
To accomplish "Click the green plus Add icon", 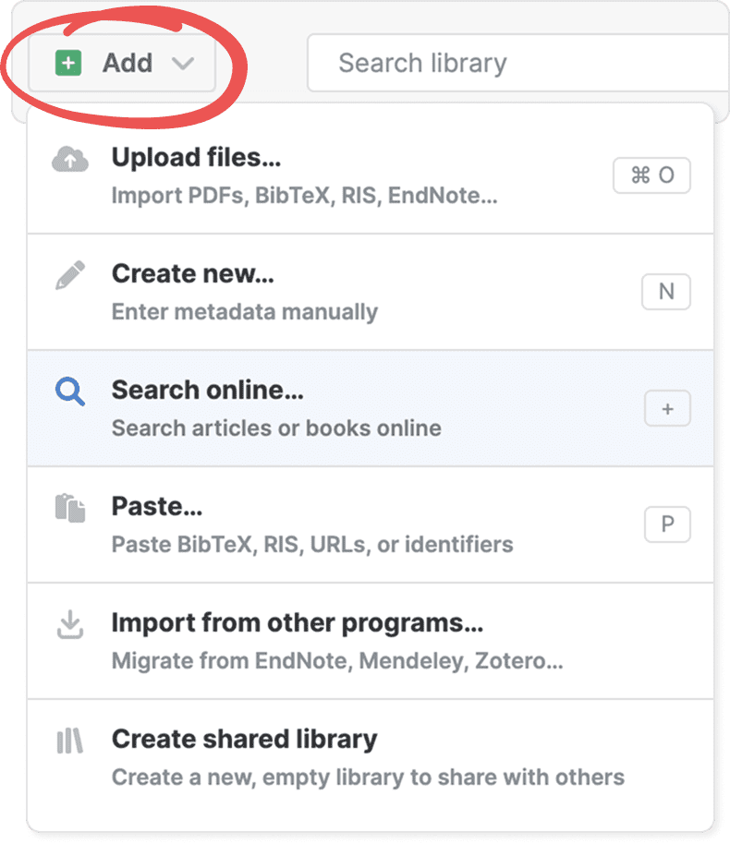I will click(x=68, y=63).
